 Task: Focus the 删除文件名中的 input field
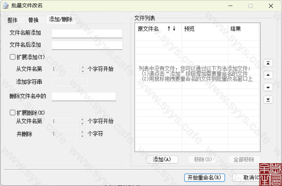pyautogui.click(x=84, y=97)
